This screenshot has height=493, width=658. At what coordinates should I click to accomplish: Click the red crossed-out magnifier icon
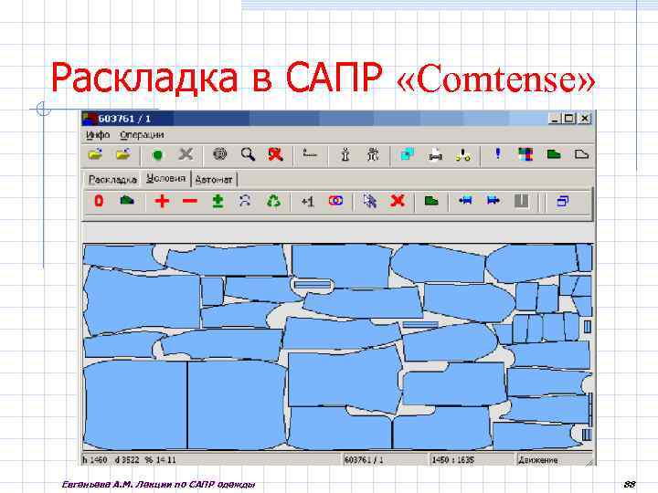[276, 154]
